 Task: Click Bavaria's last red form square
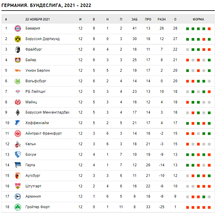pyautogui.click(x=209, y=29)
